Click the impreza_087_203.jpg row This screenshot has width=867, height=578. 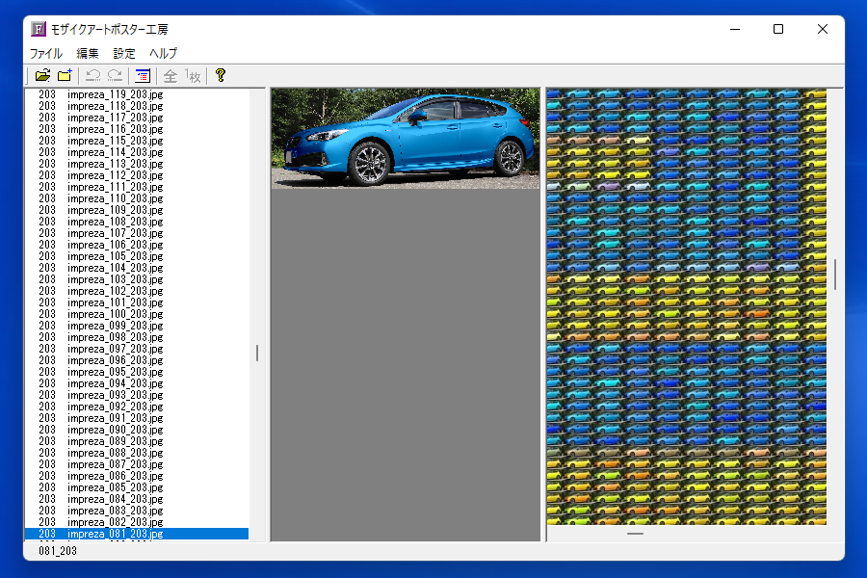pyautogui.click(x=137, y=464)
